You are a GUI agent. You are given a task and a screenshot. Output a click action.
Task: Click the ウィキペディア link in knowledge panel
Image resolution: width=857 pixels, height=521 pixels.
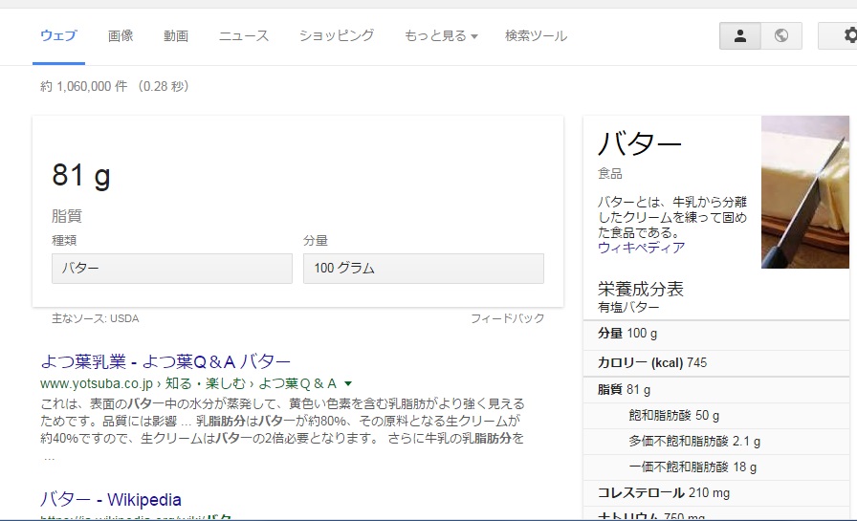coord(641,248)
